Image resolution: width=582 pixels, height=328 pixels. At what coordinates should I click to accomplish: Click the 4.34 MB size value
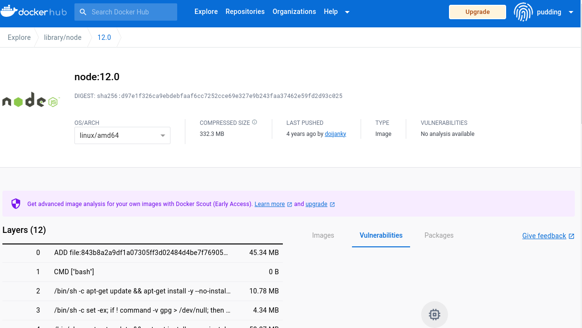(x=266, y=310)
